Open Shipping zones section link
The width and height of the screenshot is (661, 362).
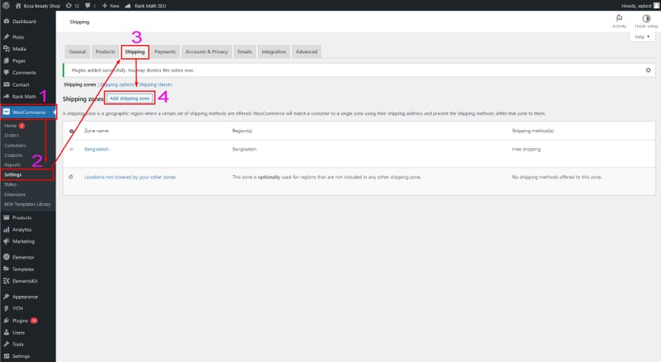(79, 85)
